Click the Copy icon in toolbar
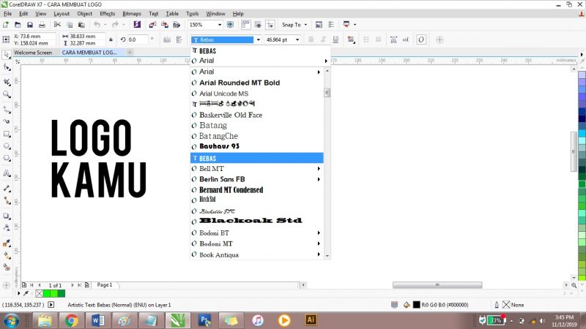 point(70,25)
